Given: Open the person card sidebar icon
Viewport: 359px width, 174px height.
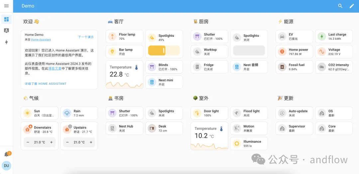Looking at the screenshot, I should [x=6, y=30].
